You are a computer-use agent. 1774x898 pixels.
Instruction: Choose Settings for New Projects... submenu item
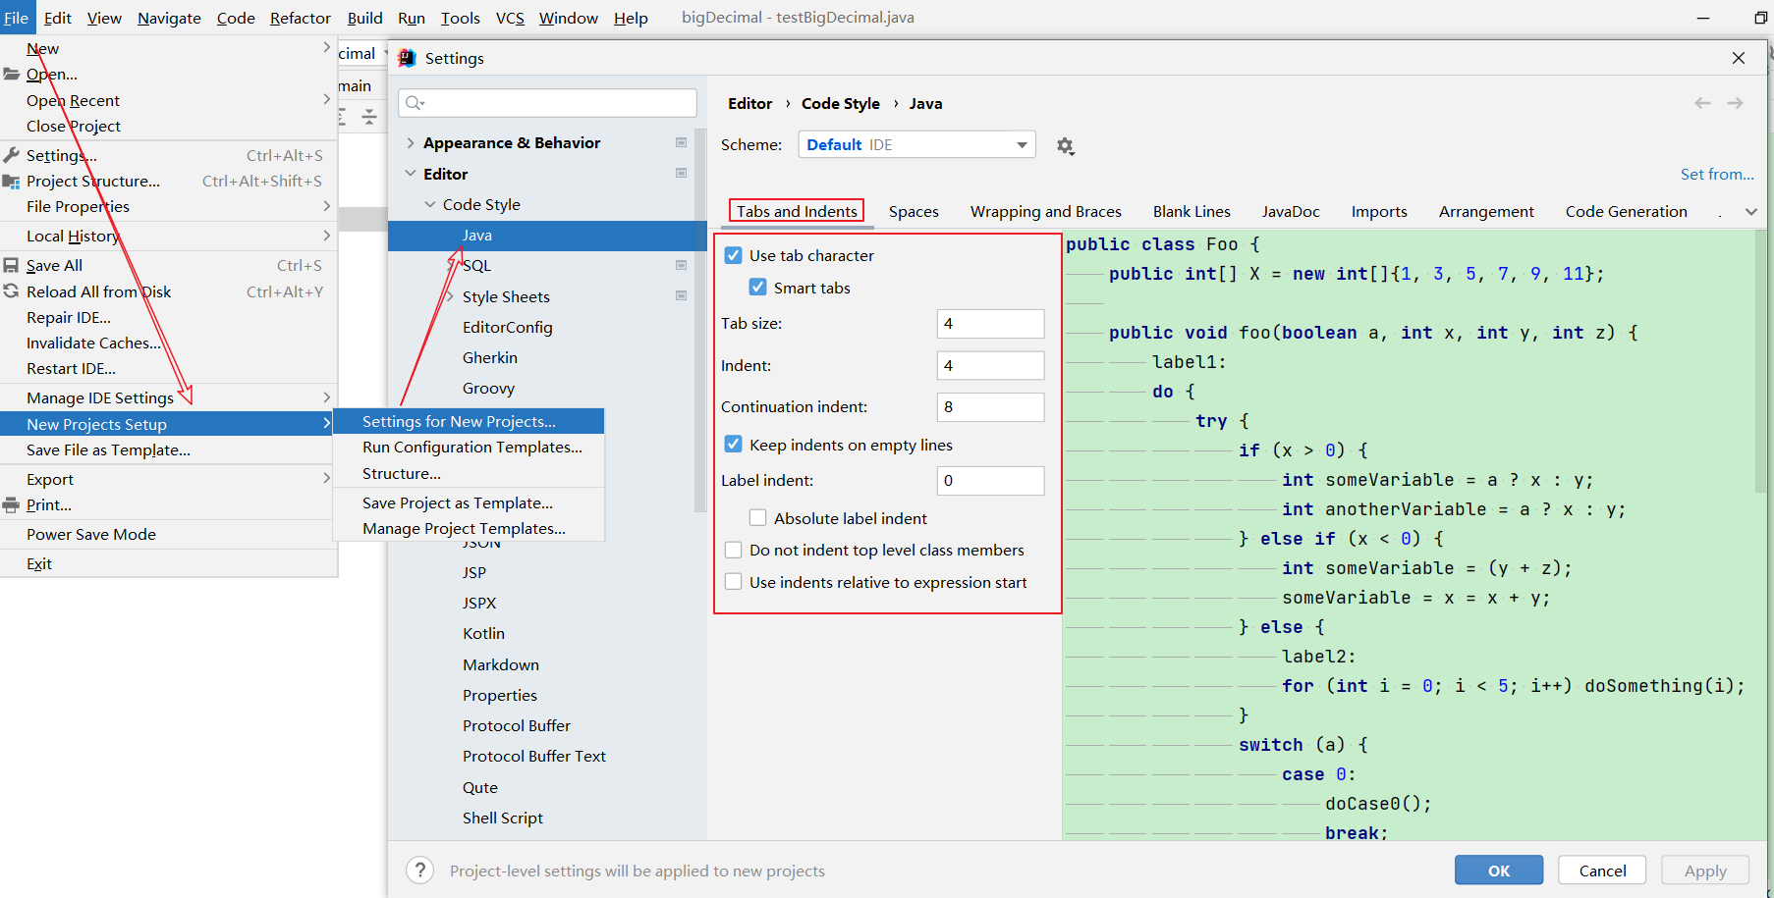pyautogui.click(x=469, y=421)
